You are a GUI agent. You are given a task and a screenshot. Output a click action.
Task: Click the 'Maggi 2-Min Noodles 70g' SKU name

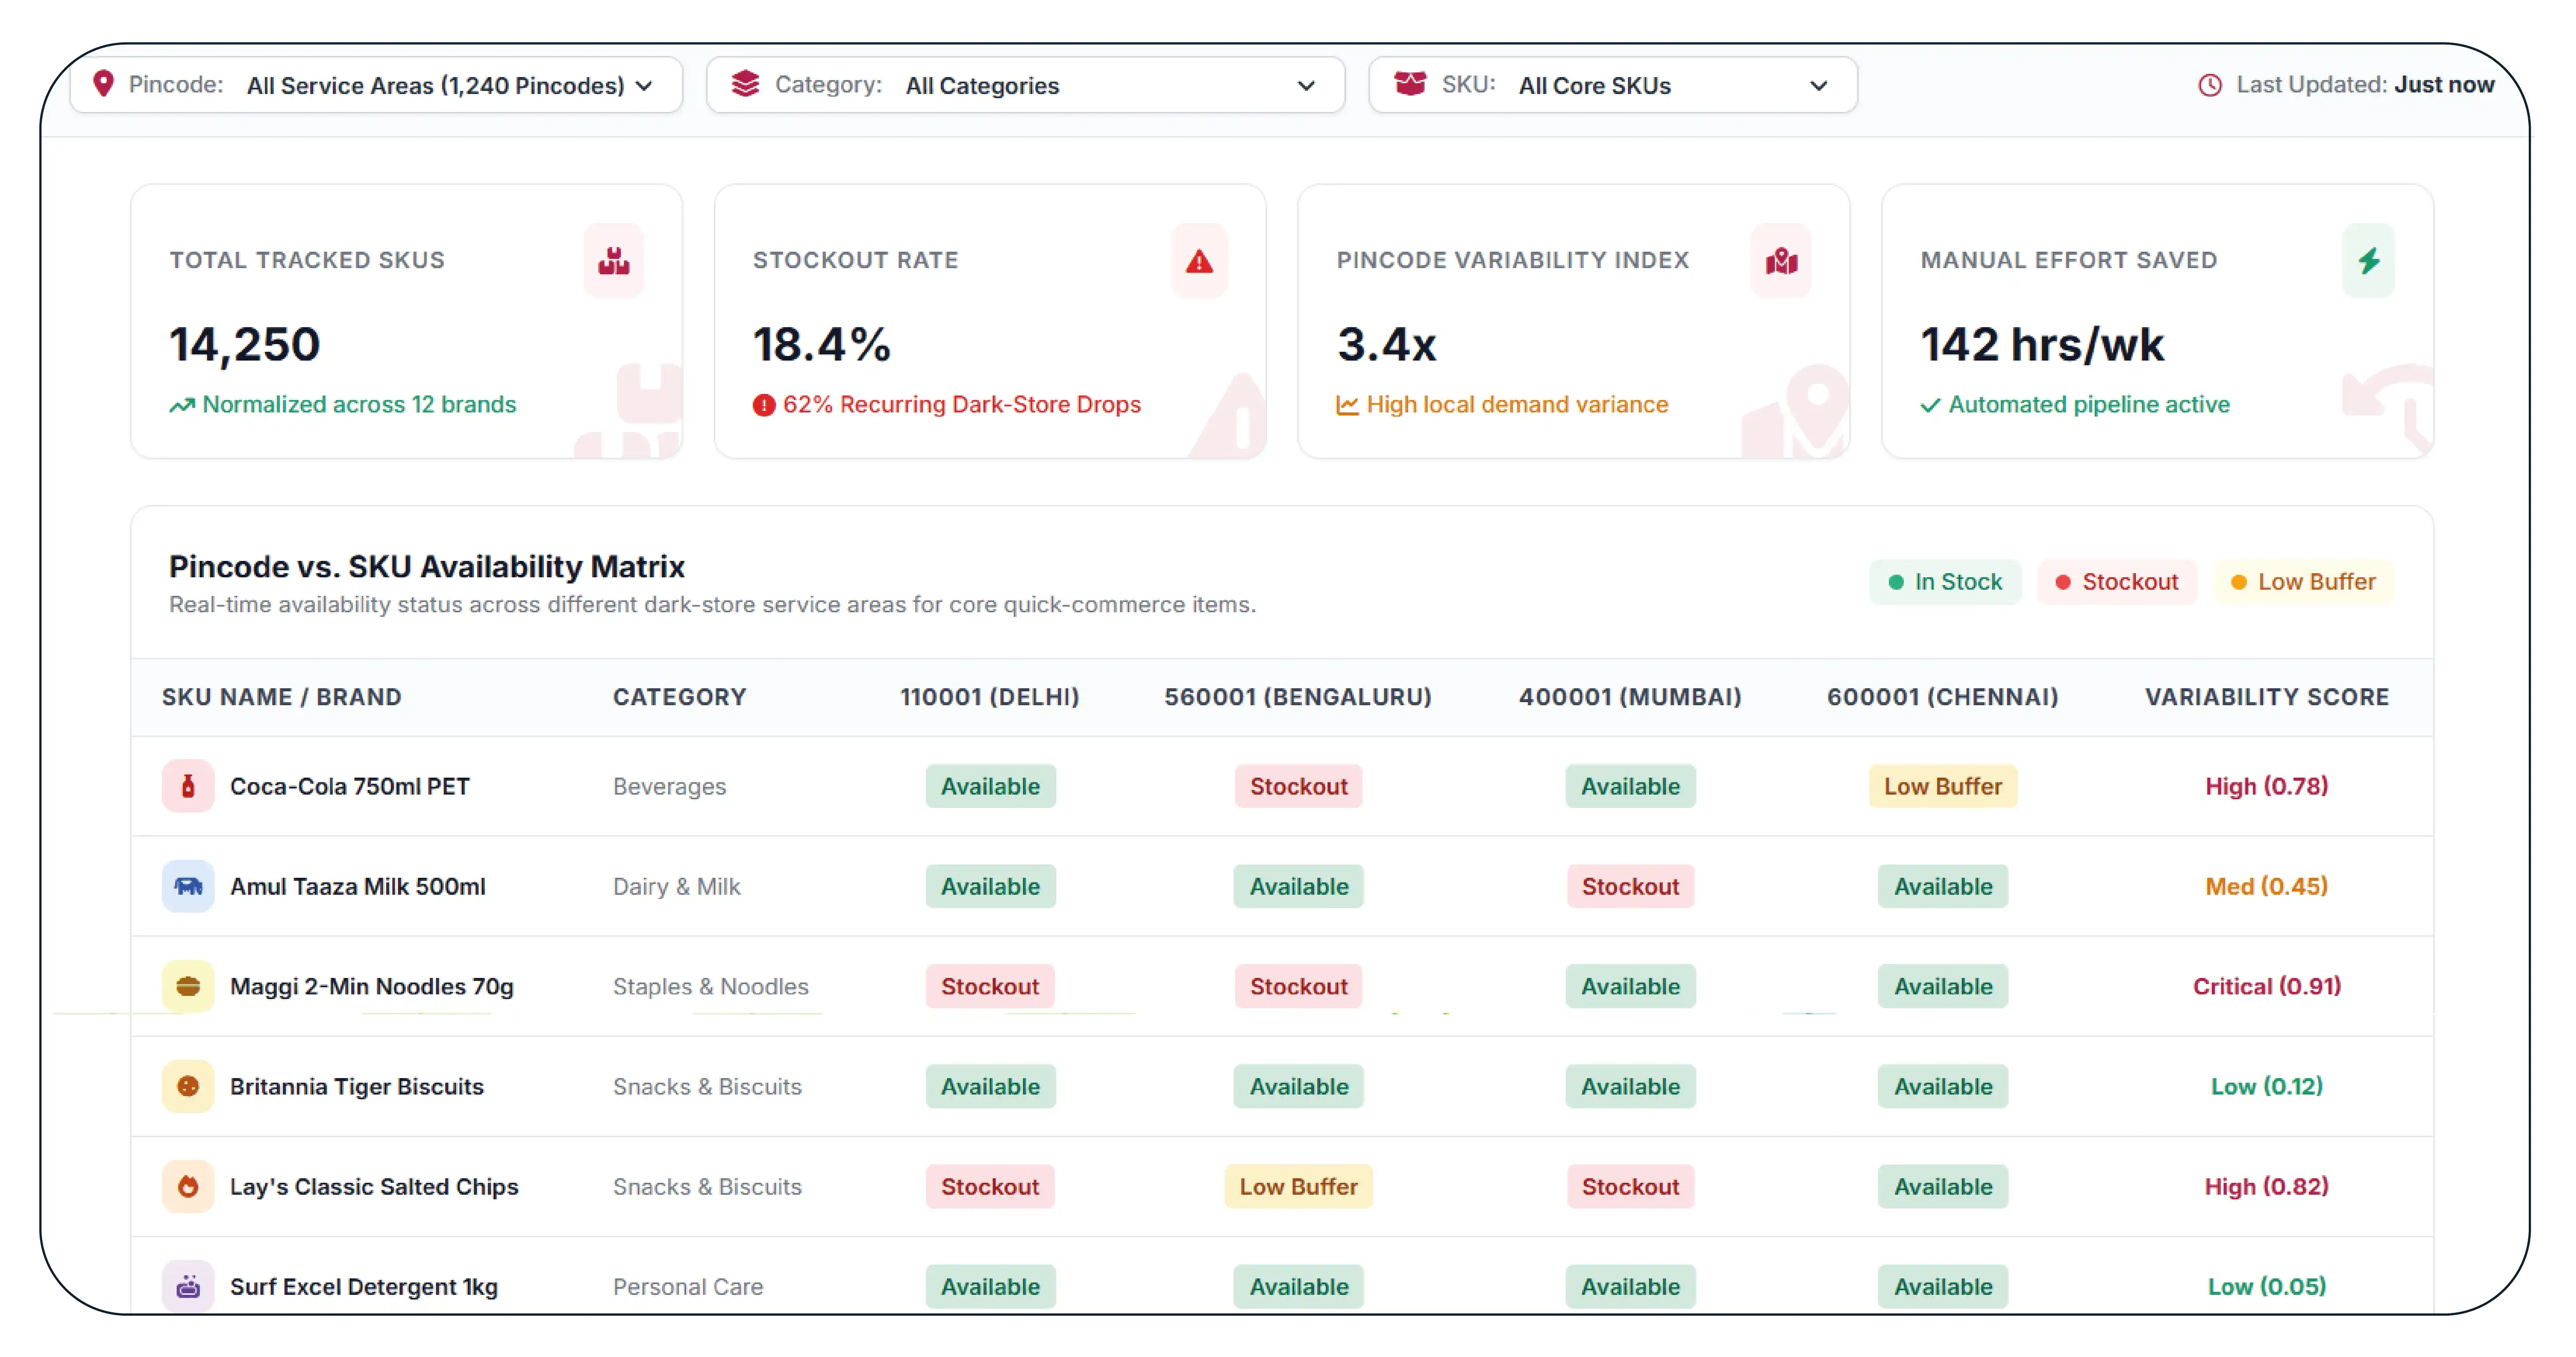tap(372, 987)
